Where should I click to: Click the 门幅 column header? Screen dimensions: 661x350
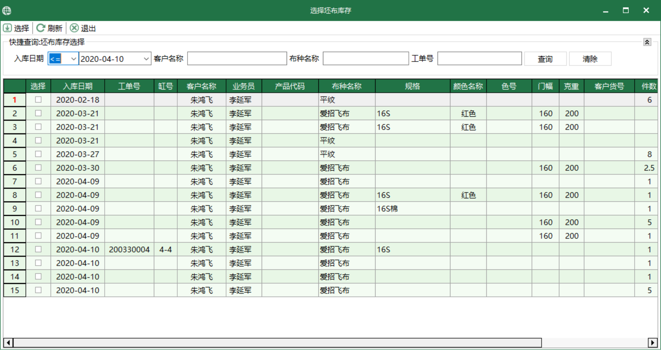pos(545,86)
